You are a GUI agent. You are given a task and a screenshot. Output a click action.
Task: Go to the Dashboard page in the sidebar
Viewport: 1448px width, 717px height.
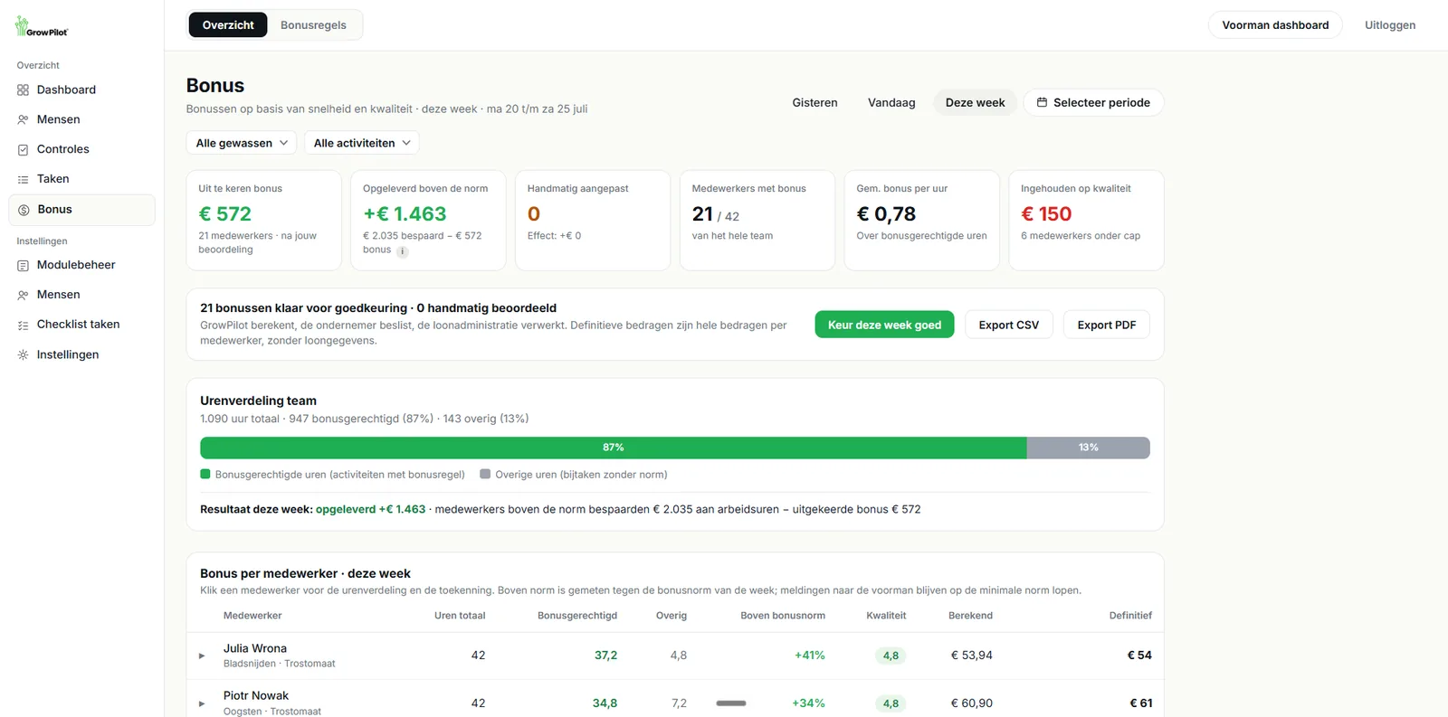pyautogui.click(x=81, y=90)
